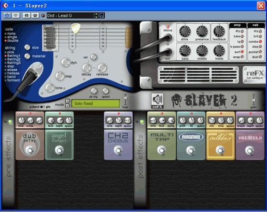Click the small vel knob

click(x=94, y=57)
